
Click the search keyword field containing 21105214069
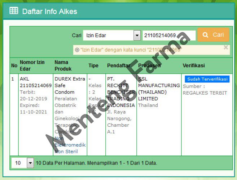(x=169, y=35)
